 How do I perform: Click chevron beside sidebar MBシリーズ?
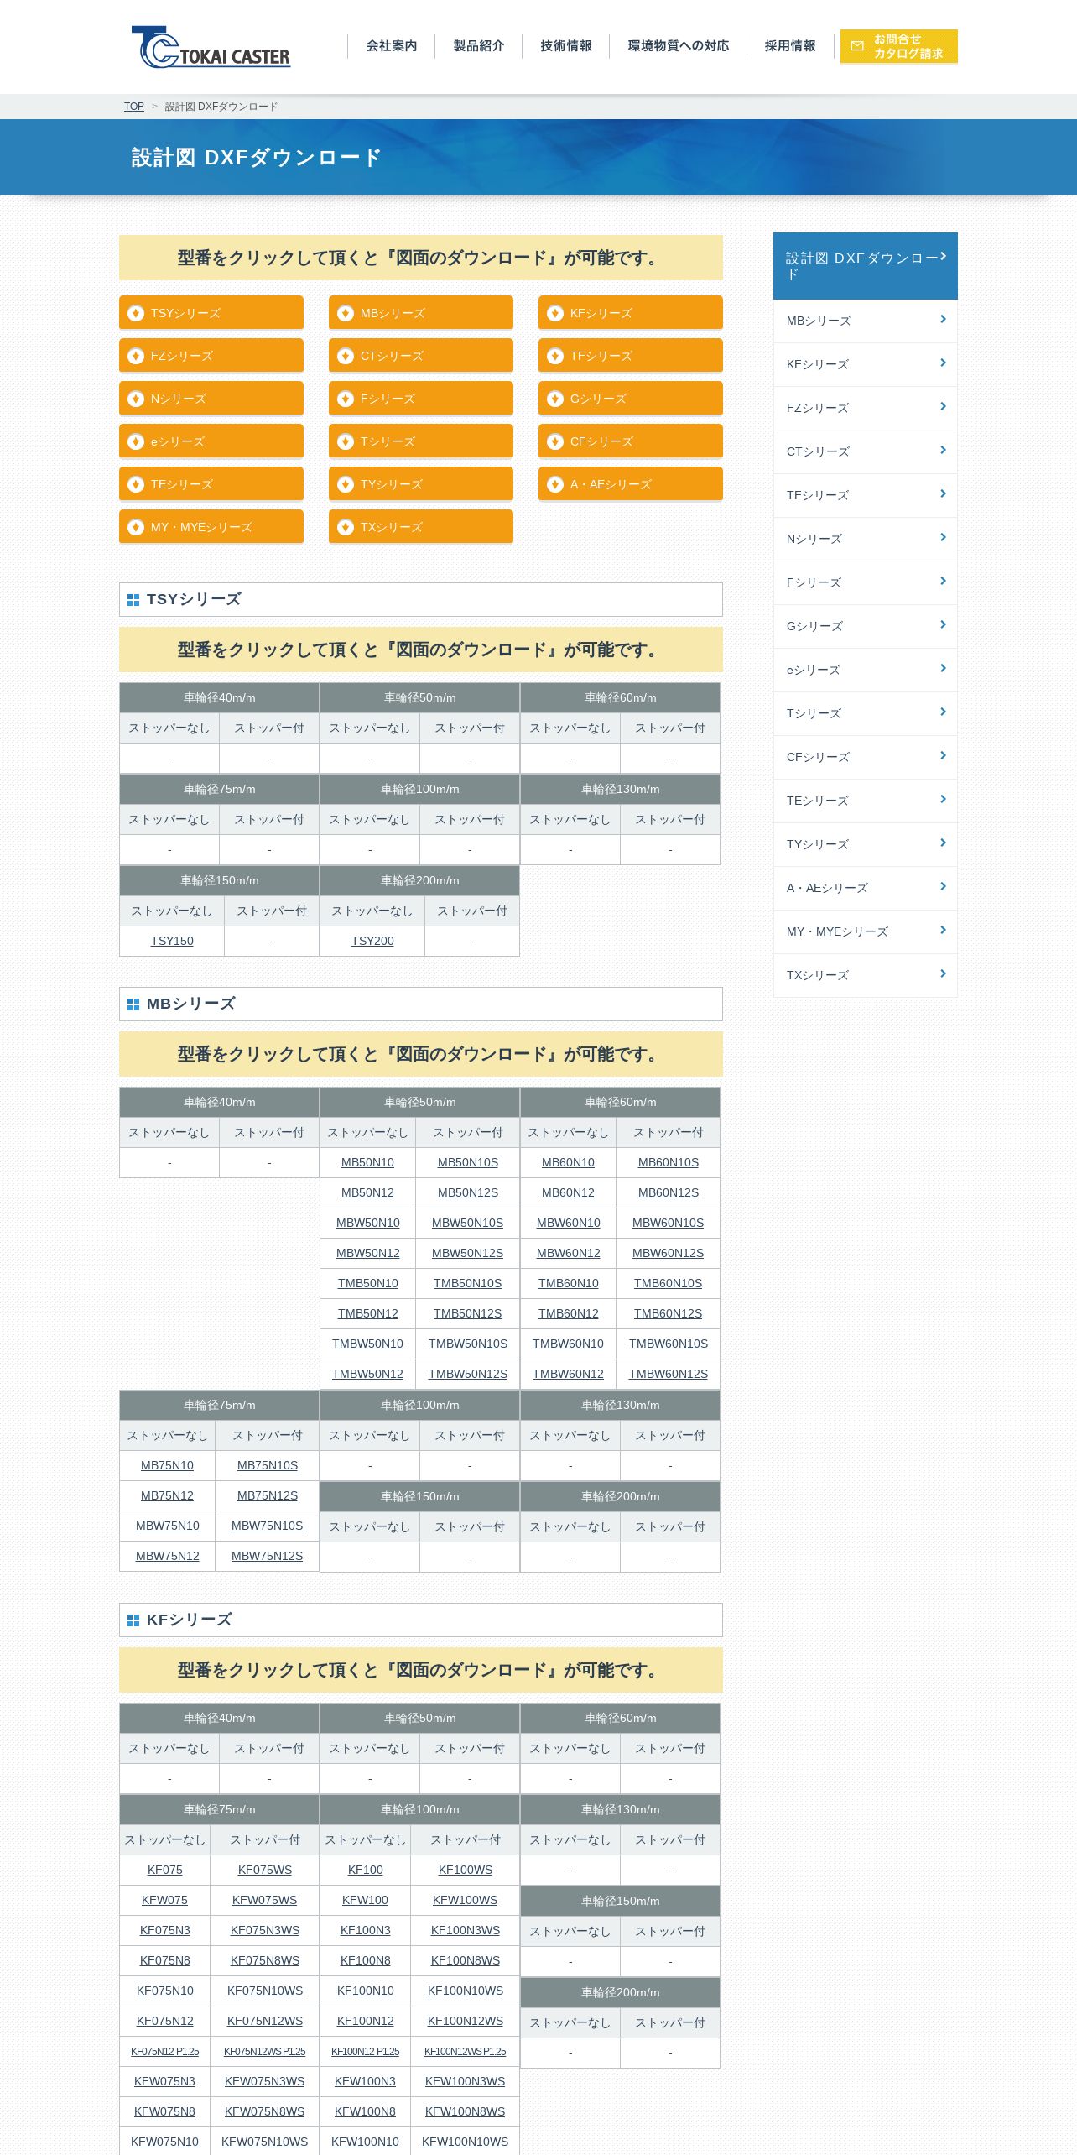click(x=944, y=319)
